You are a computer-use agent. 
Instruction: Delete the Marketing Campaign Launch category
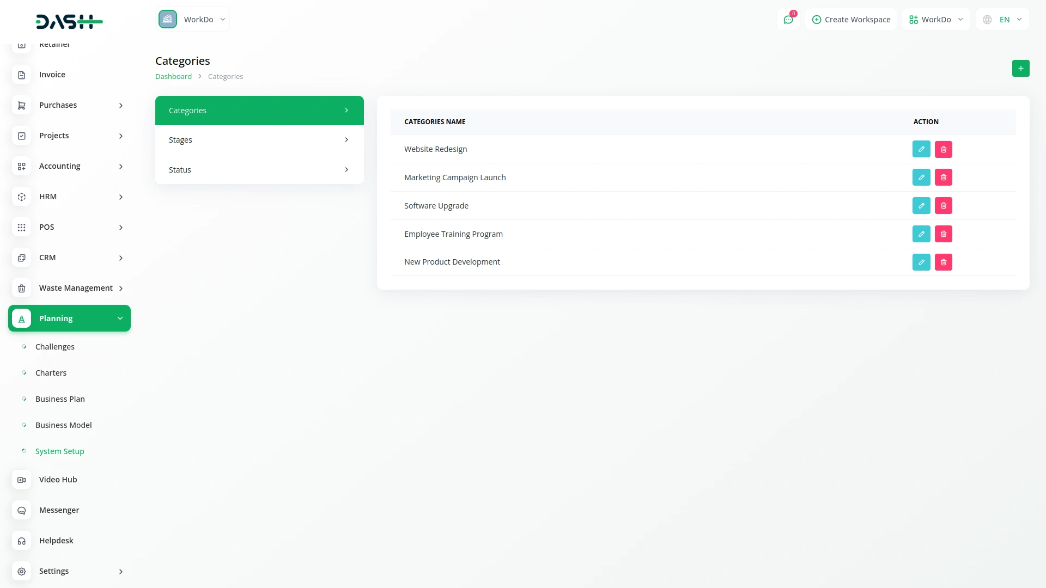tap(944, 177)
